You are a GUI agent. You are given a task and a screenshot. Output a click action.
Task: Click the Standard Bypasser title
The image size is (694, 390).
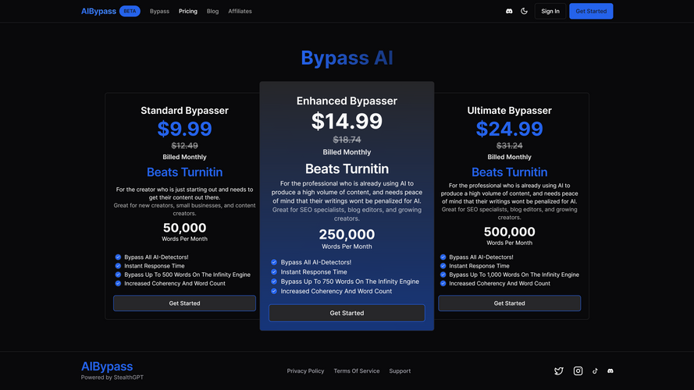point(184,111)
